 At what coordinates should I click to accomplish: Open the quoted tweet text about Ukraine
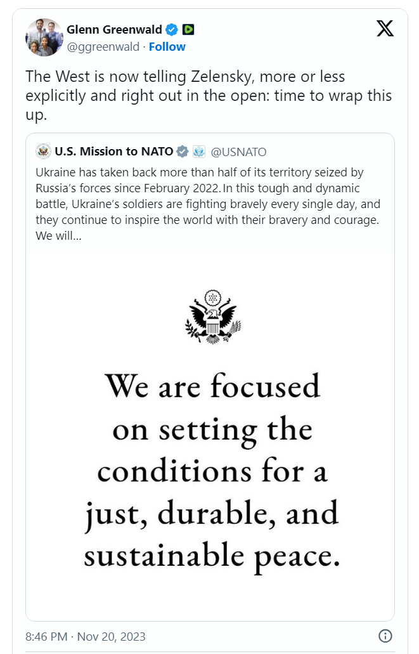(x=208, y=204)
